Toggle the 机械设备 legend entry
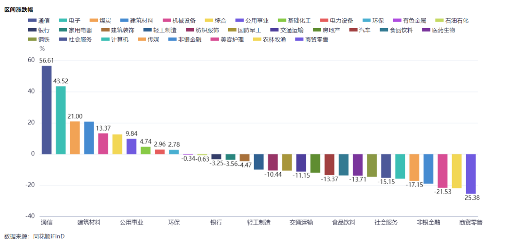Viewport: 508px width, 242px height. click(x=179, y=21)
